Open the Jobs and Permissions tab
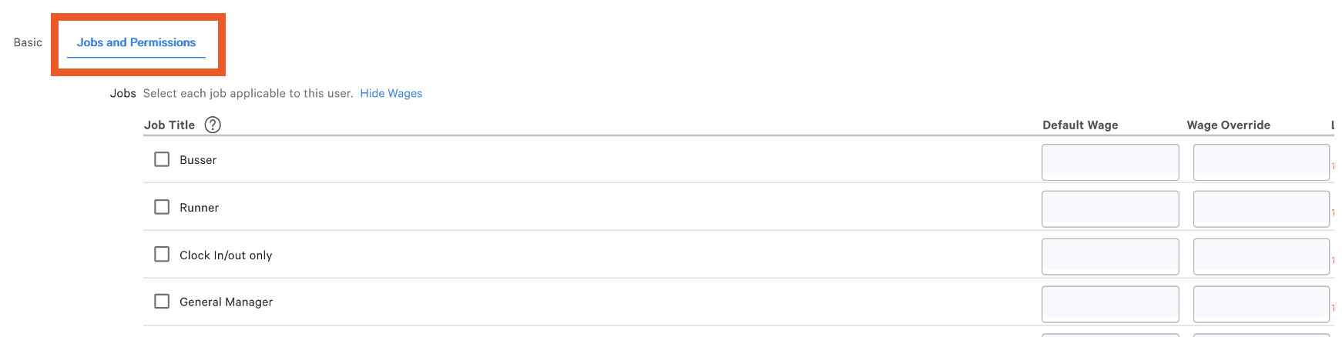 pos(136,43)
